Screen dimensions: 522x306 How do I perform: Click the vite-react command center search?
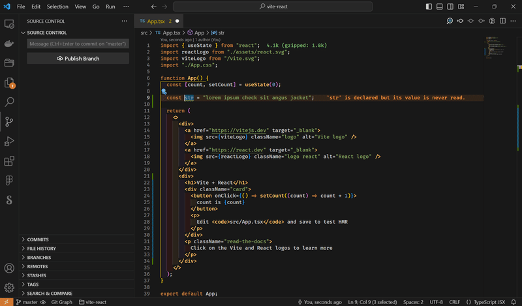tap(273, 7)
